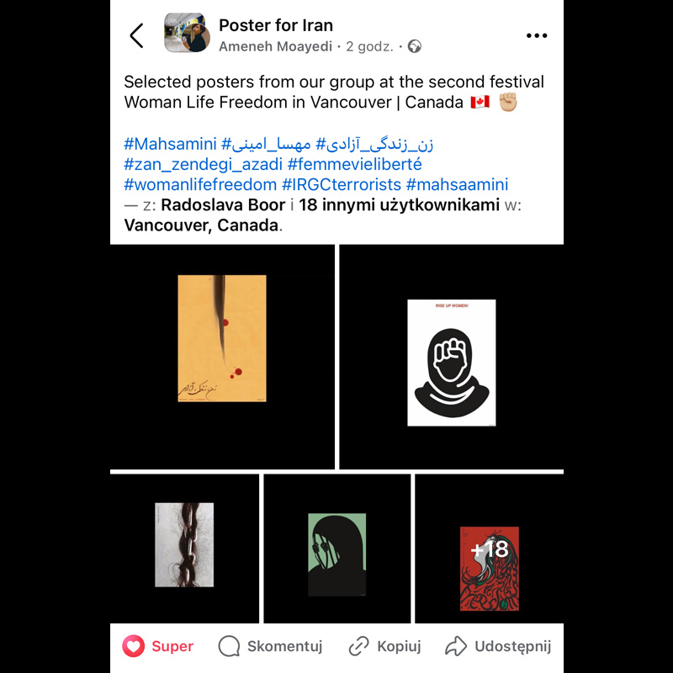Open Ameneh Moayedi's profile
The image size is (673, 673).
pyautogui.click(x=276, y=46)
